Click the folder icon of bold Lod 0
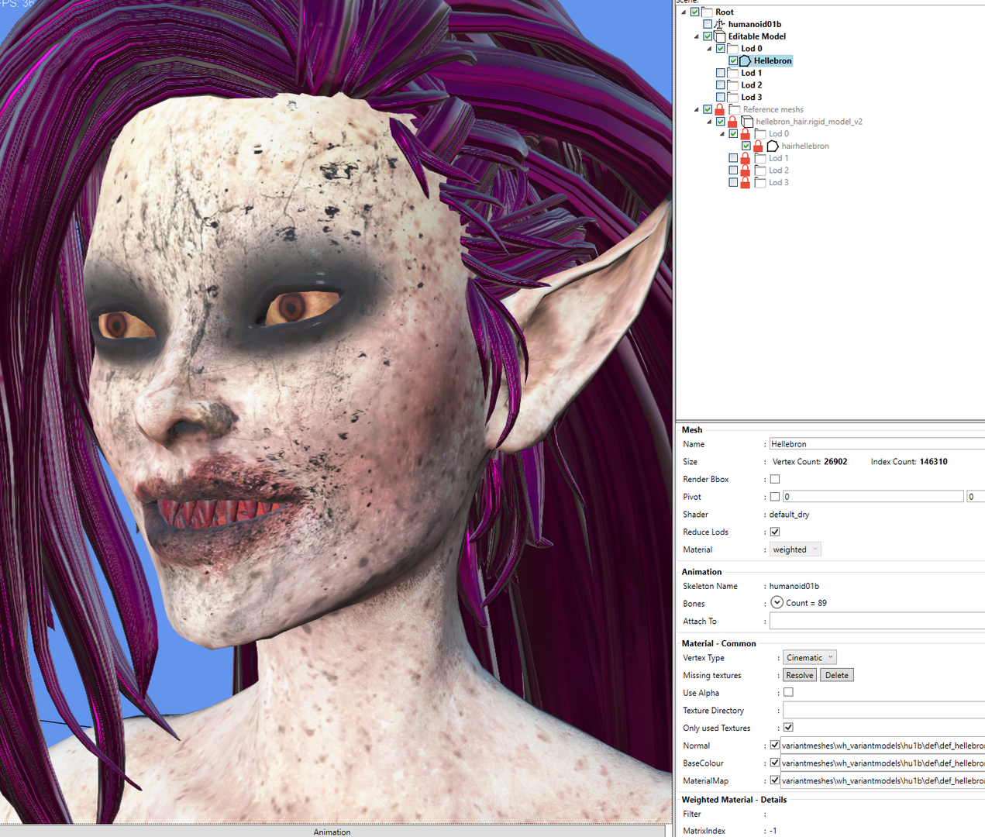The height and width of the screenshot is (837, 985). pyautogui.click(x=732, y=48)
